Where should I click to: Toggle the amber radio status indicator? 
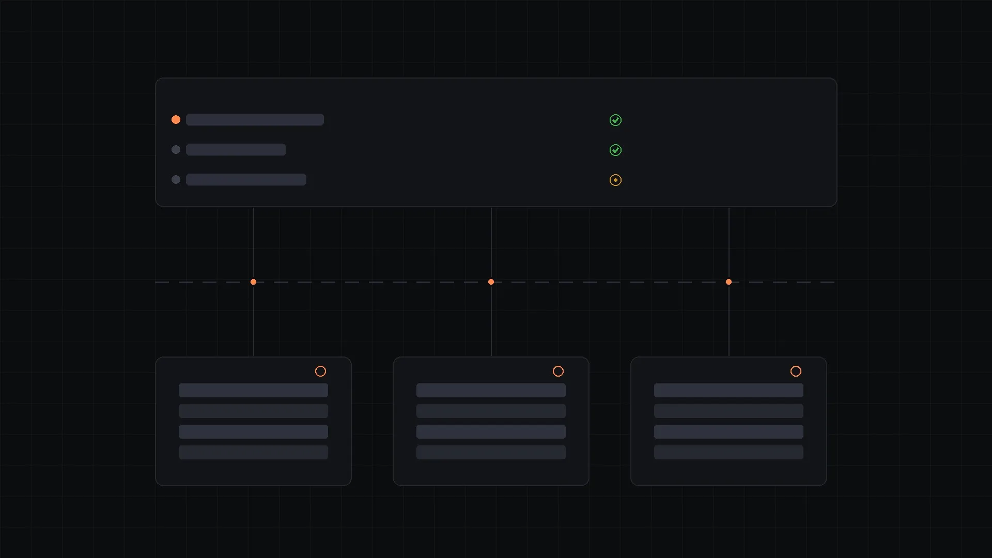(x=615, y=180)
